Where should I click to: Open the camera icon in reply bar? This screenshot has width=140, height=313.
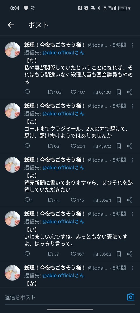coord(131,297)
